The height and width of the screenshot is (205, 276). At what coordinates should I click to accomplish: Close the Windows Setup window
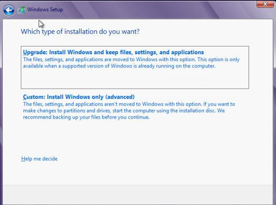(x=265, y=4)
